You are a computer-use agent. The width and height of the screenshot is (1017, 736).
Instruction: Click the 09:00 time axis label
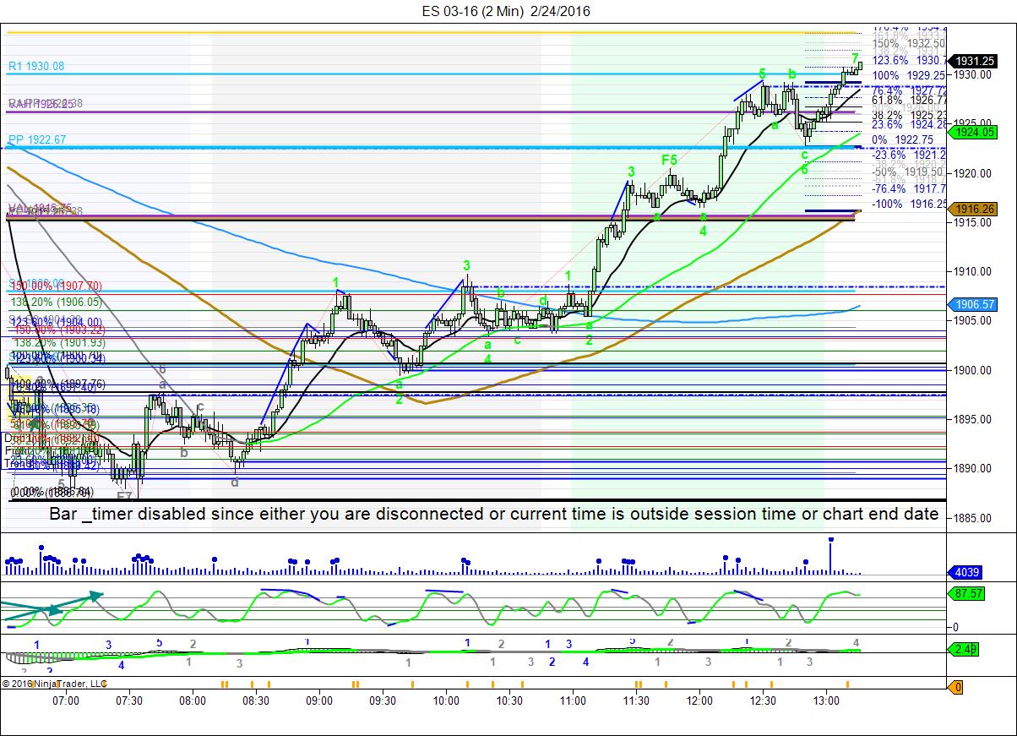[319, 701]
